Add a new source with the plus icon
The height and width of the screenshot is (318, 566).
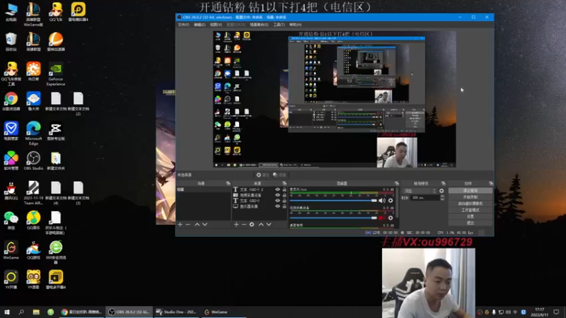point(236,224)
